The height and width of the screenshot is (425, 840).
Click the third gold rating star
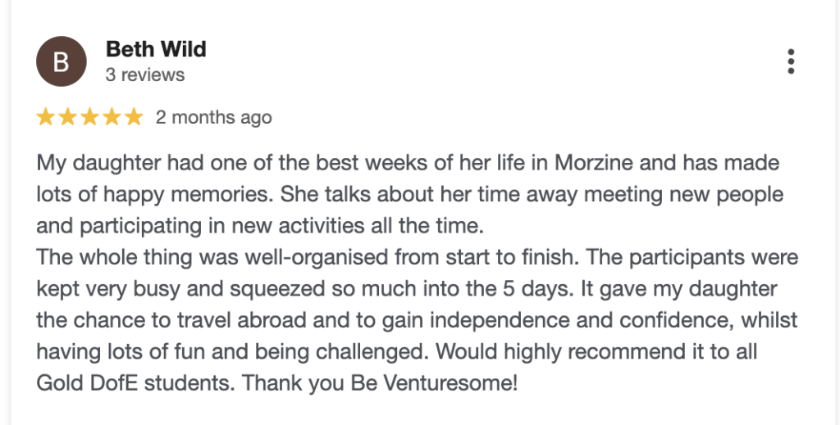90,118
